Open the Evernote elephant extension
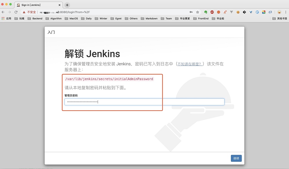The width and height of the screenshot is (289, 169). click(206, 12)
